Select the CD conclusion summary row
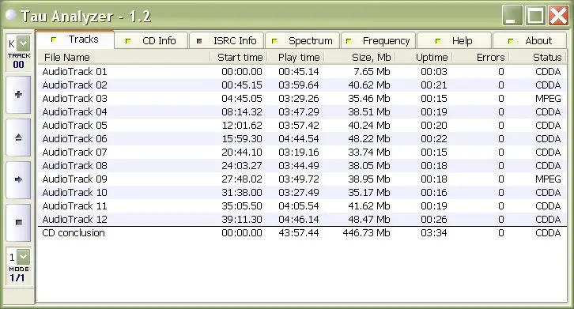The image size is (574, 309). 302,233
